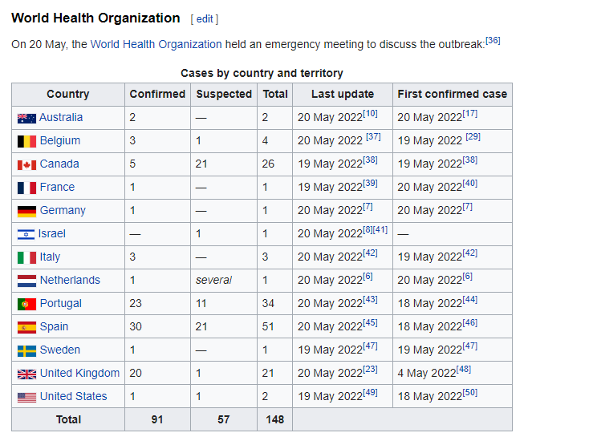
Task: Click the First confirmed case column header
Action: point(453,94)
